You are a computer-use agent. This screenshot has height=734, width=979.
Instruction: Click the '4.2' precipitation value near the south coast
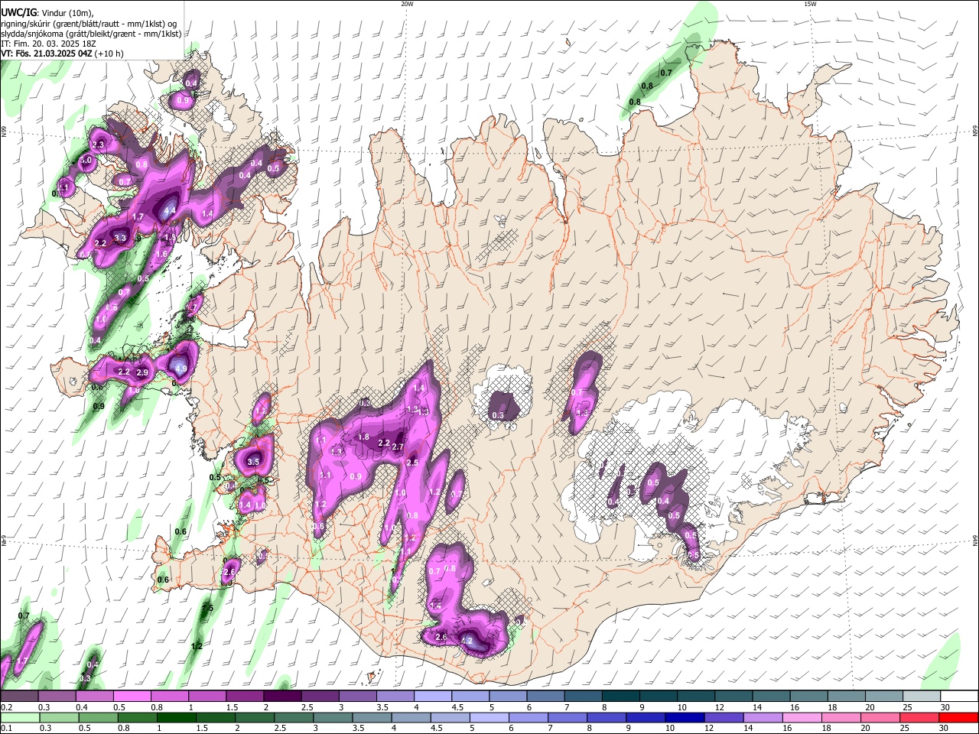click(x=467, y=640)
